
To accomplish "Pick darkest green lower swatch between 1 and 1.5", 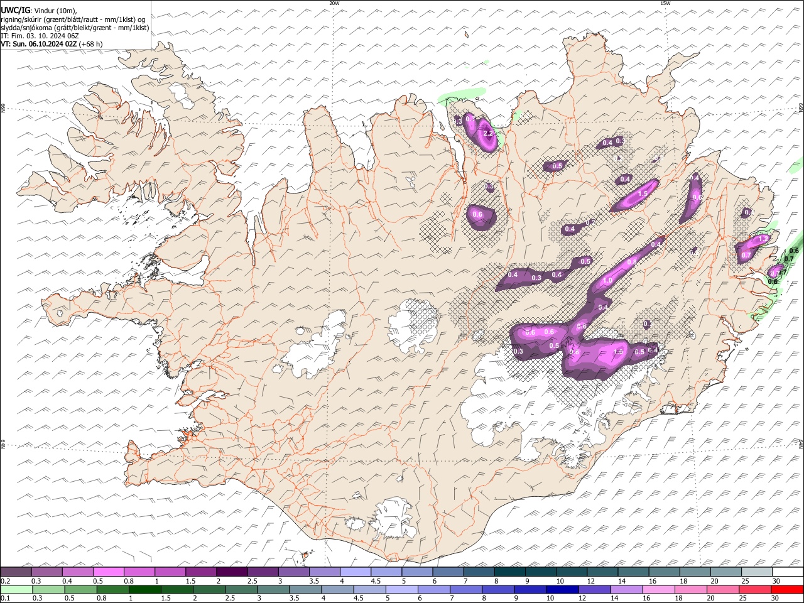I will [x=145, y=589].
